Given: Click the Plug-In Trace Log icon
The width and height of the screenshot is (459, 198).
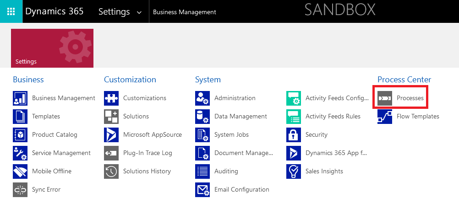Looking at the screenshot, I should point(111,153).
